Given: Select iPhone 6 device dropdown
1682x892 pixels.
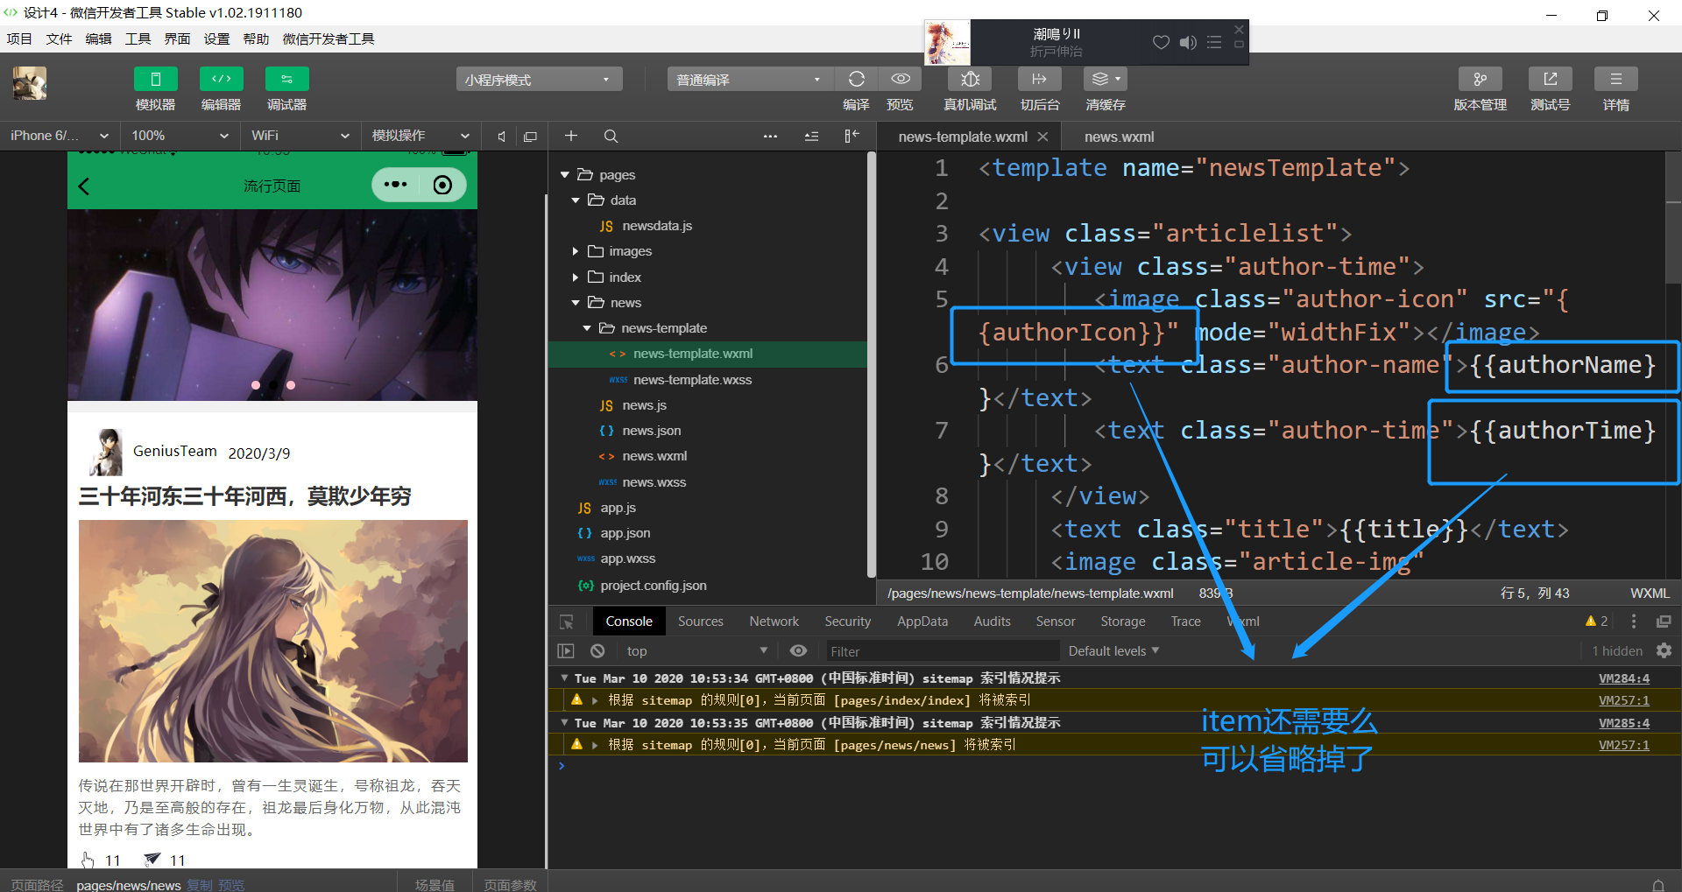Looking at the screenshot, I should 60,136.
